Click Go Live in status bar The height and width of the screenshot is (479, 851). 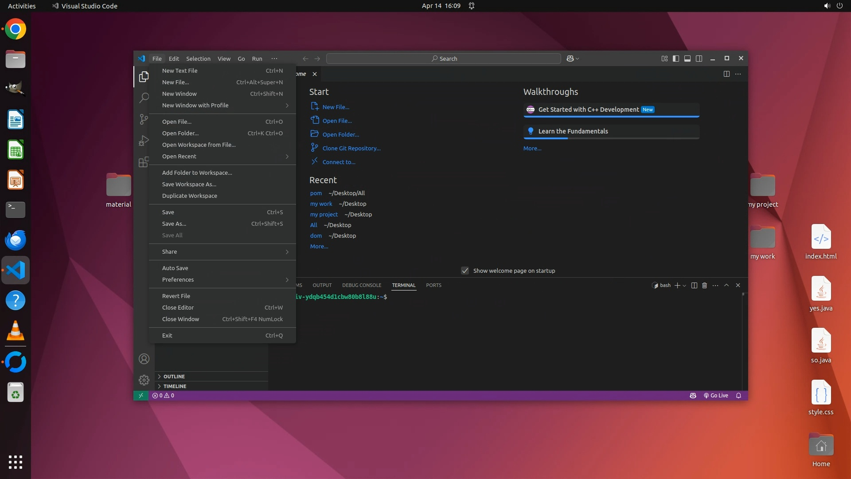pos(716,396)
